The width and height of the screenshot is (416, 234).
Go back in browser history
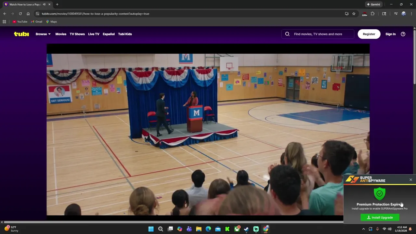pos(5,14)
